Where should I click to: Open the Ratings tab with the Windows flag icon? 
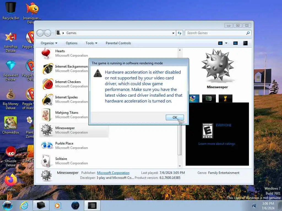[194, 99]
